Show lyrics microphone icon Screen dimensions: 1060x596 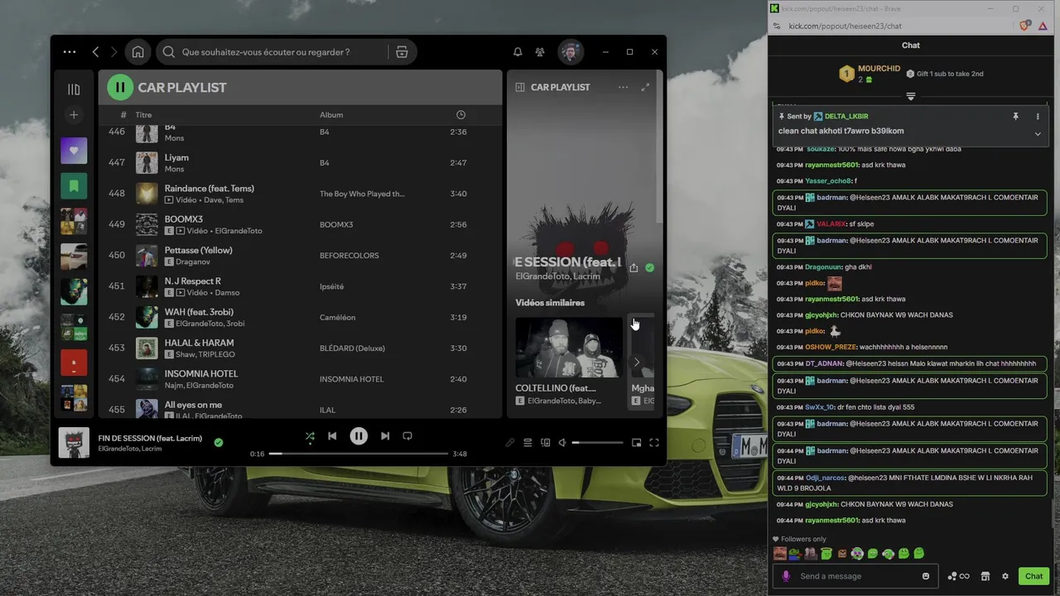[x=510, y=443]
